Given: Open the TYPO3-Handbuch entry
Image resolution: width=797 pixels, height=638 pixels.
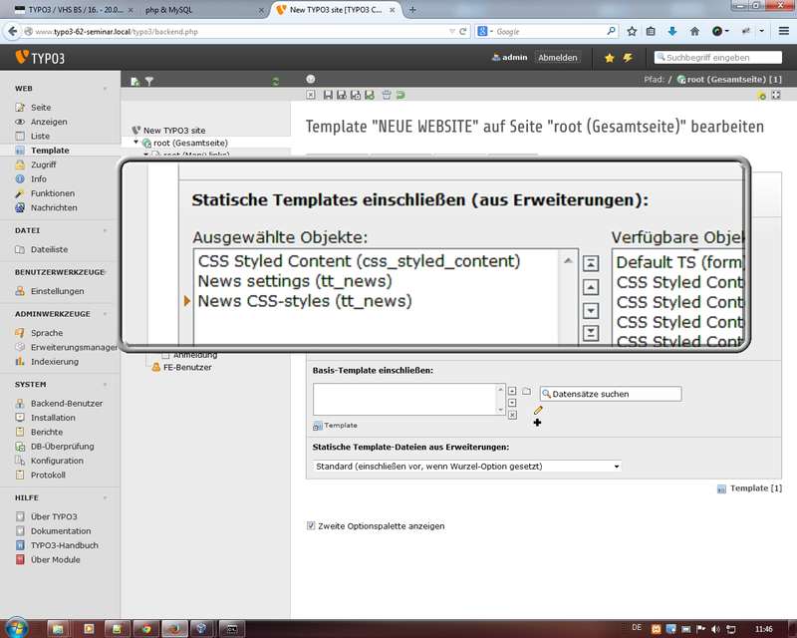Looking at the screenshot, I should tap(64, 545).
